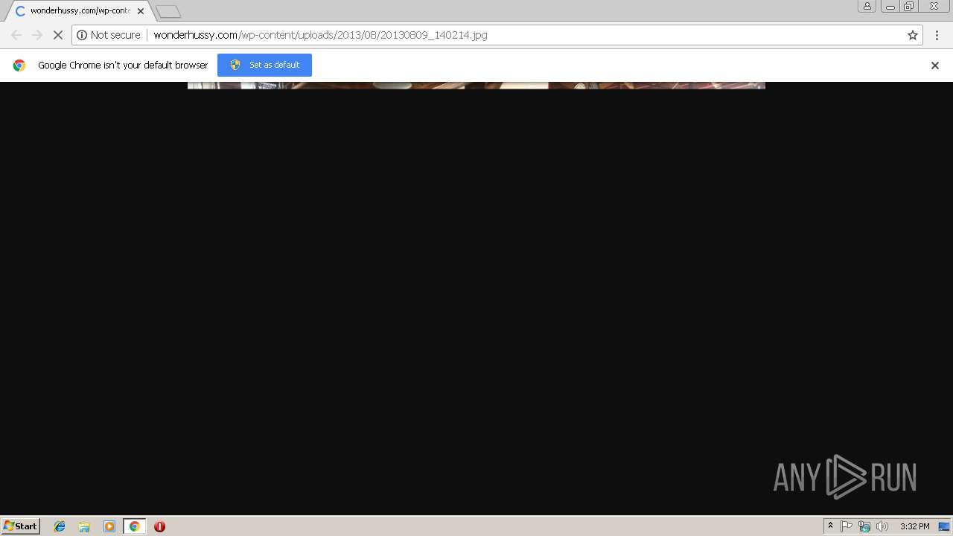Screen dimensions: 953x536
Task: Open a new tab
Action: (168, 12)
